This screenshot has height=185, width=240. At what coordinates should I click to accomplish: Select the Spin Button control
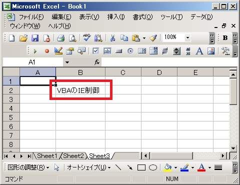(x=188, y=51)
